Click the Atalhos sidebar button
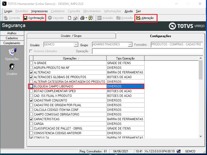Screen dimensions: 207x155 coord(12,33)
